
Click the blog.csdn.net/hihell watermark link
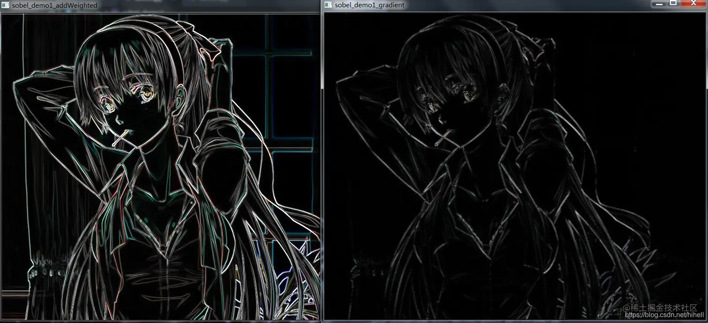[x=663, y=315]
